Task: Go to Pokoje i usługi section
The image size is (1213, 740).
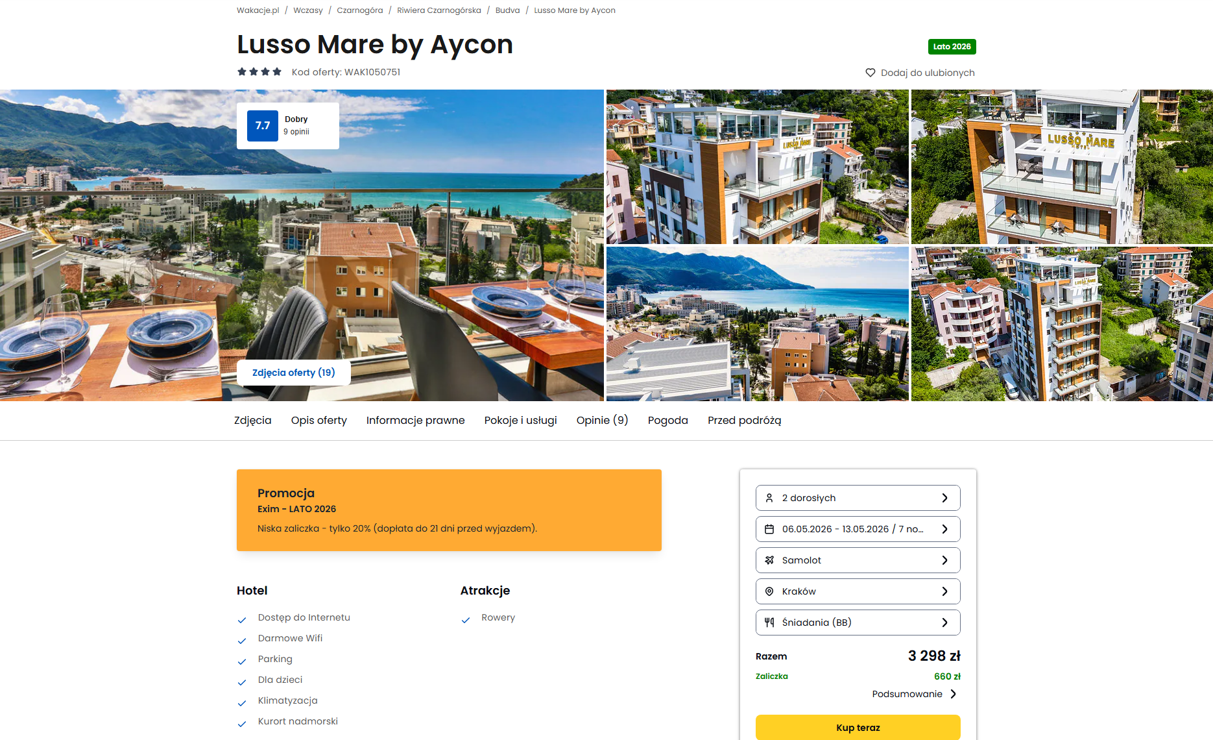Action: [x=520, y=421]
